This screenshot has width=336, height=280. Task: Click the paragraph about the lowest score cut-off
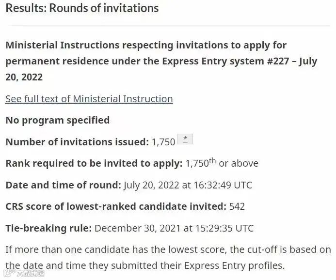click(168, 258)
